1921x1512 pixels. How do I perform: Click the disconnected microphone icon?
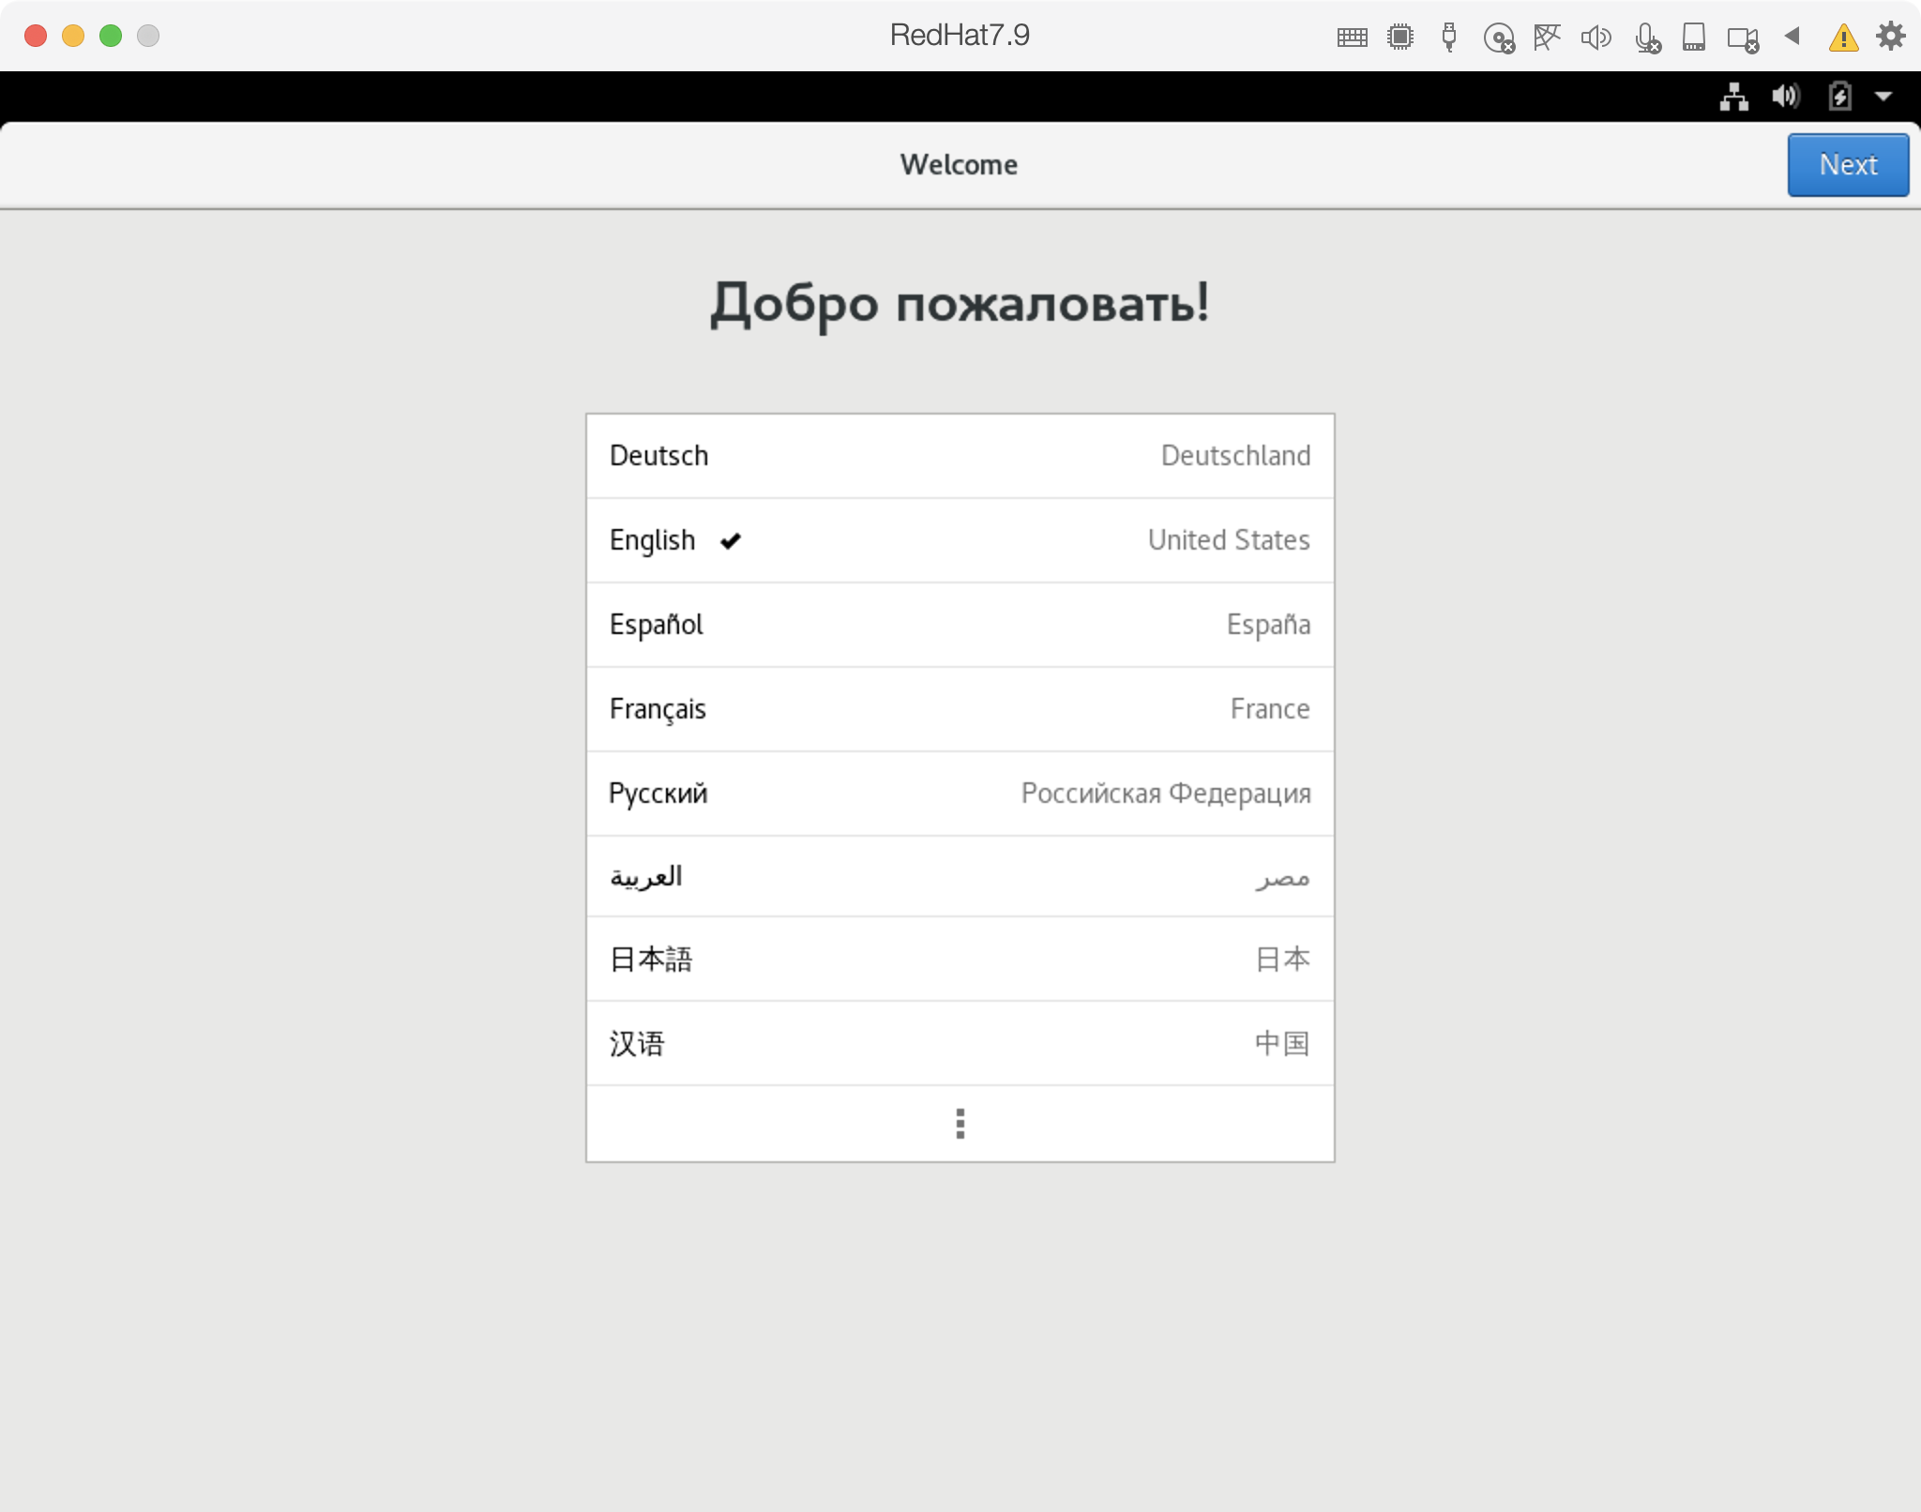tap(1647, 38)
